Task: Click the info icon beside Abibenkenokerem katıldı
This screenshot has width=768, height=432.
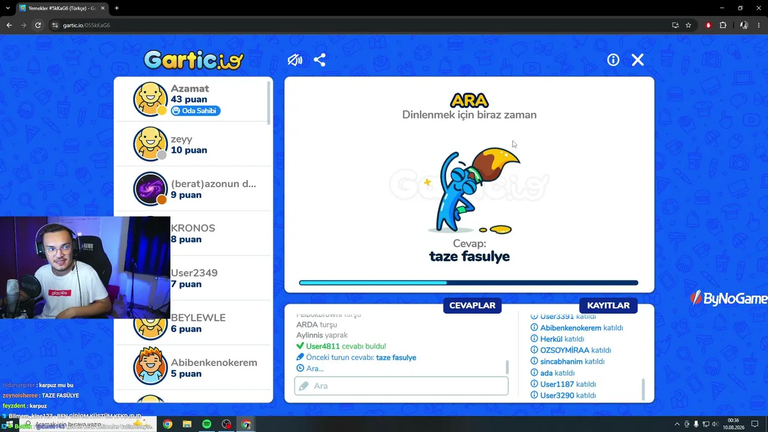Action: tap(534, 328)
